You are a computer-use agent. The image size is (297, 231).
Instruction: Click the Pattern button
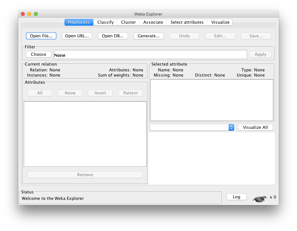[x=131, y=93]
